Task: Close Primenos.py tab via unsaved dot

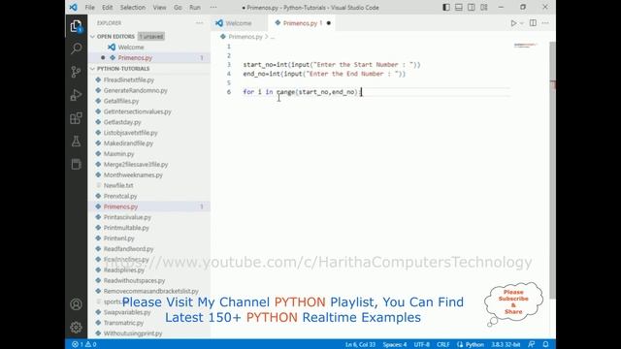Action: 328,23
